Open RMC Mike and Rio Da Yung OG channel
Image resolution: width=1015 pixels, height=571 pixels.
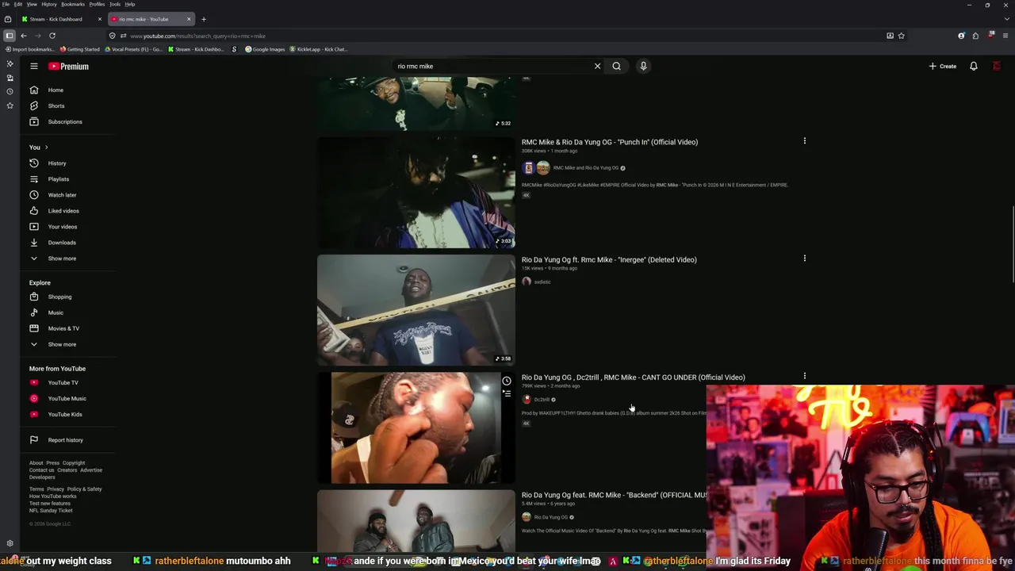tap(585, 168)
